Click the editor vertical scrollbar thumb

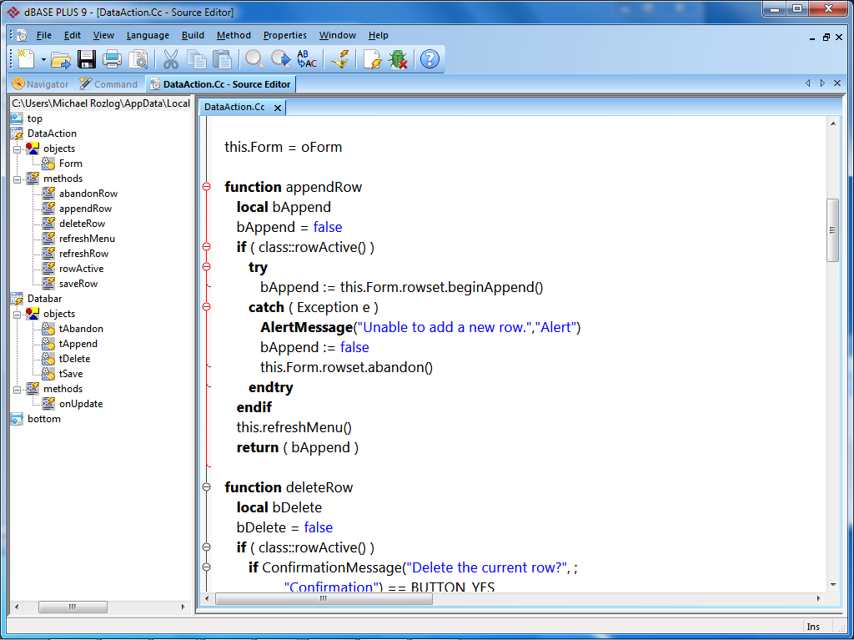pos(833,230)
